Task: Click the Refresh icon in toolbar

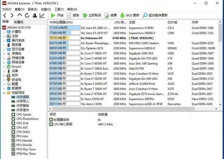Action: [x=27, y=15]
